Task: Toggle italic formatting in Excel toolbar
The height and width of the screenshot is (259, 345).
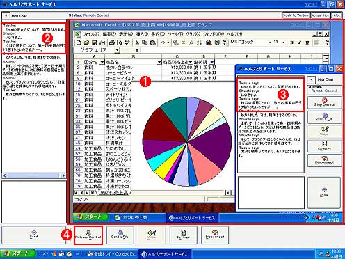Action: pos(300,42)
